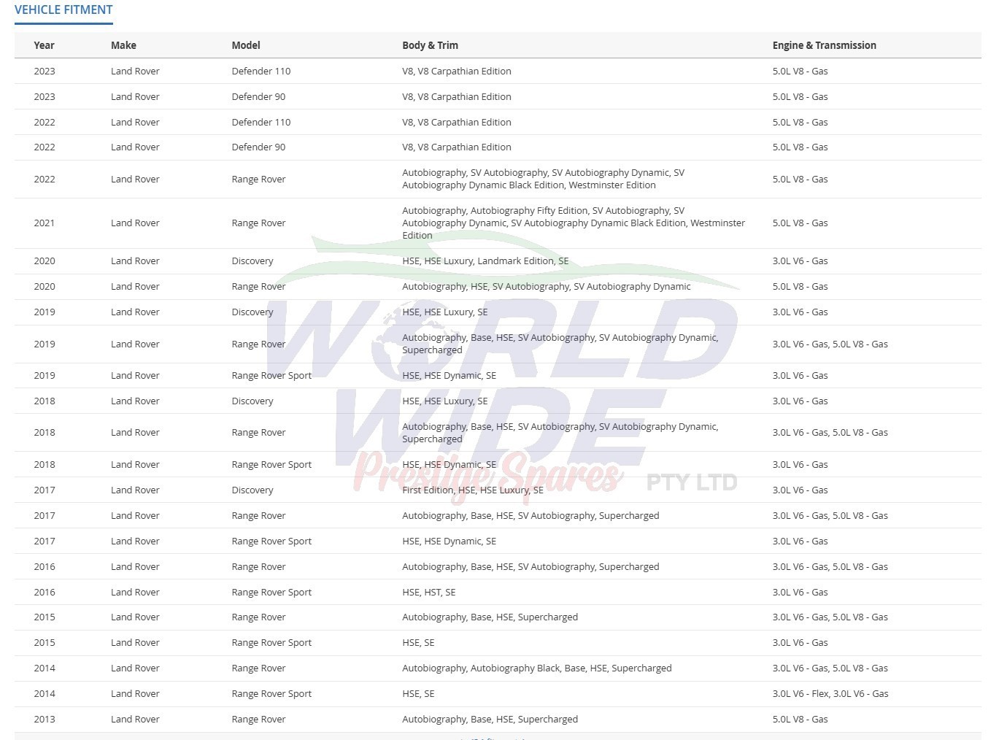Screen dimensions: 1007x740
Task: Click 2014 Range Rover Sport model cell
Action: point(271,694)
